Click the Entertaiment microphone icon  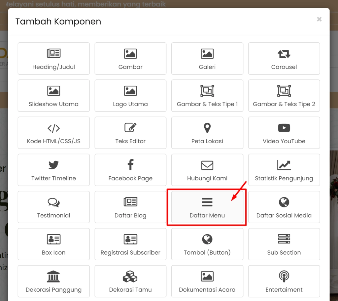click(284, 277)
